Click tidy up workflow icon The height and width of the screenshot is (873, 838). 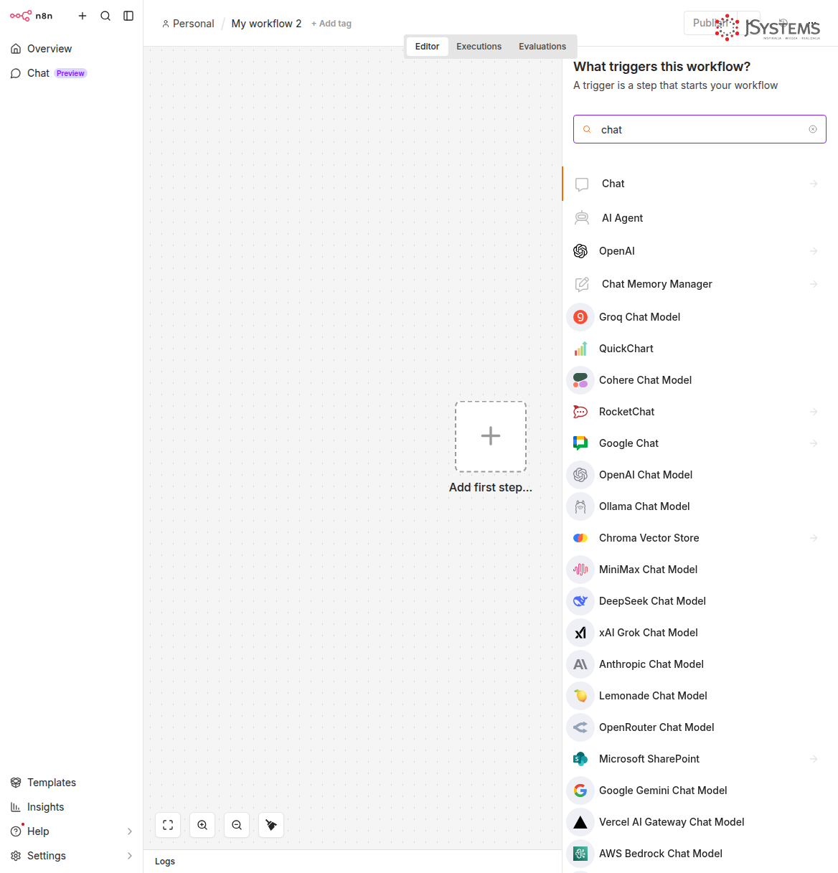[271, 825]
